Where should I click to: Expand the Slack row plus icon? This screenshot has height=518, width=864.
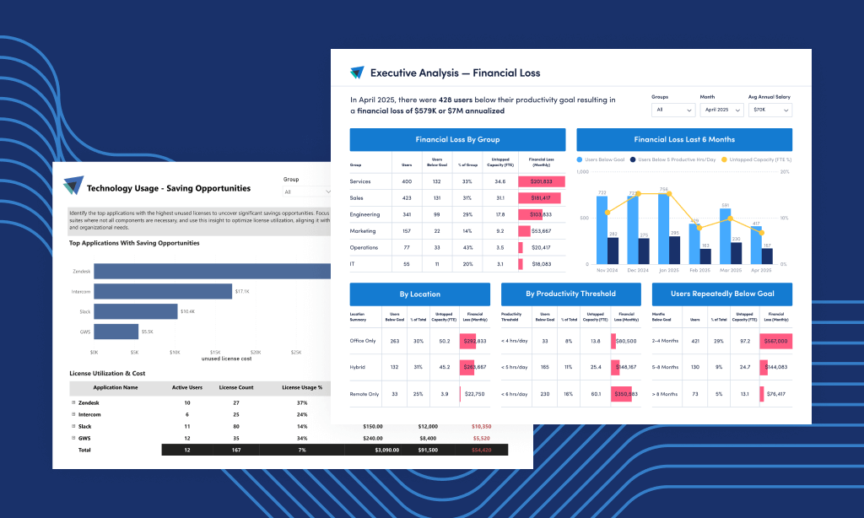coord(73,427)
